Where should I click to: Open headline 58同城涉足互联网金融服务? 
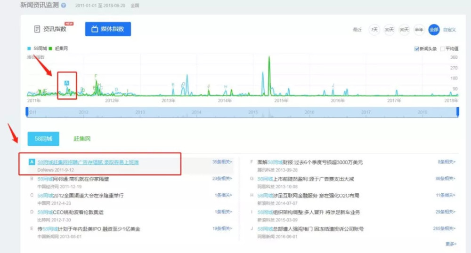pyautogui.click(x=308, y=196)
